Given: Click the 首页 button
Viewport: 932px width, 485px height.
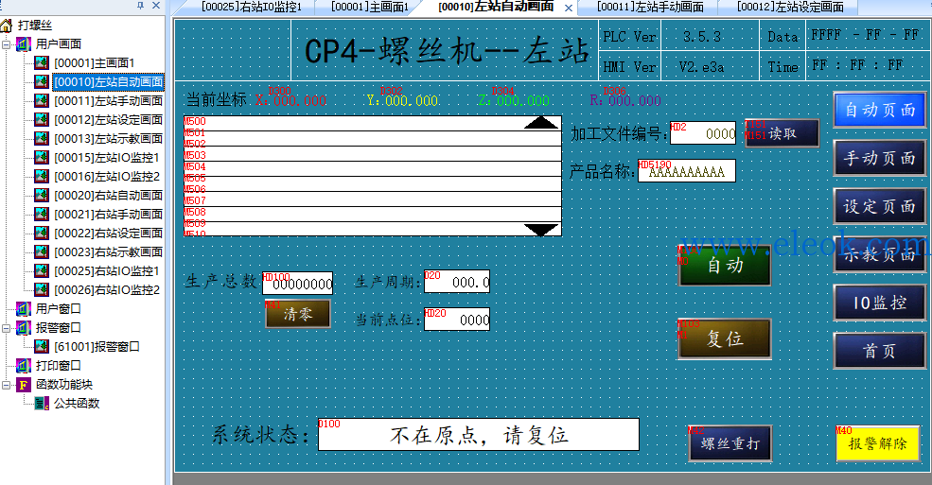Looking at the screenshot, I should (x=880, y=351).
